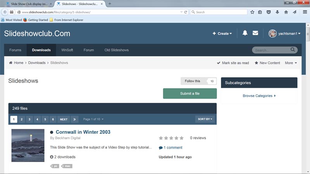Close the Slide Show Club display tab

pyautogui.click(x=51, y=4)
